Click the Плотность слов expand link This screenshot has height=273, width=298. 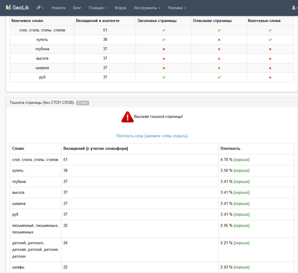(152, 136)
